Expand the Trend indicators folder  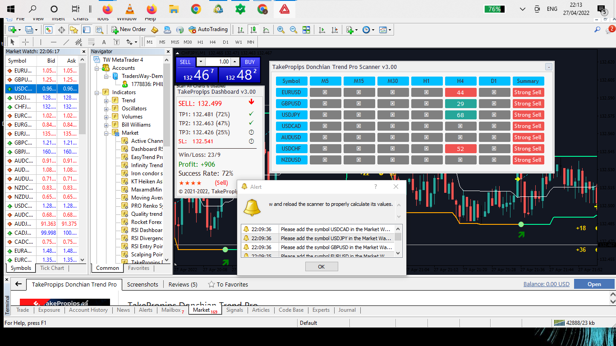[106, 100]
